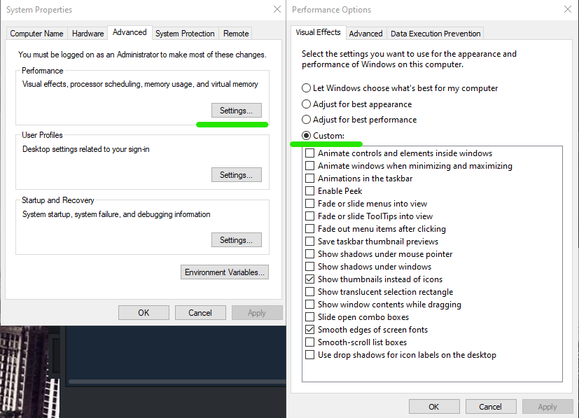Click OK in Performance Options

(x=434, y=407)
